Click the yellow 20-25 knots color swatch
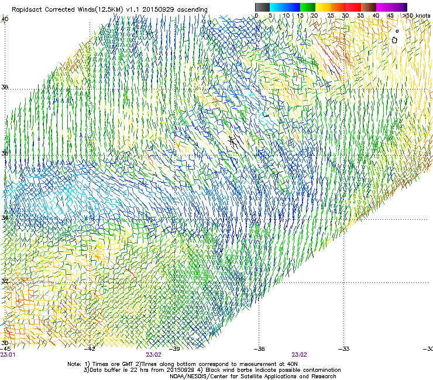The width and height of the screenshot is (433, 380). [323, 7]
